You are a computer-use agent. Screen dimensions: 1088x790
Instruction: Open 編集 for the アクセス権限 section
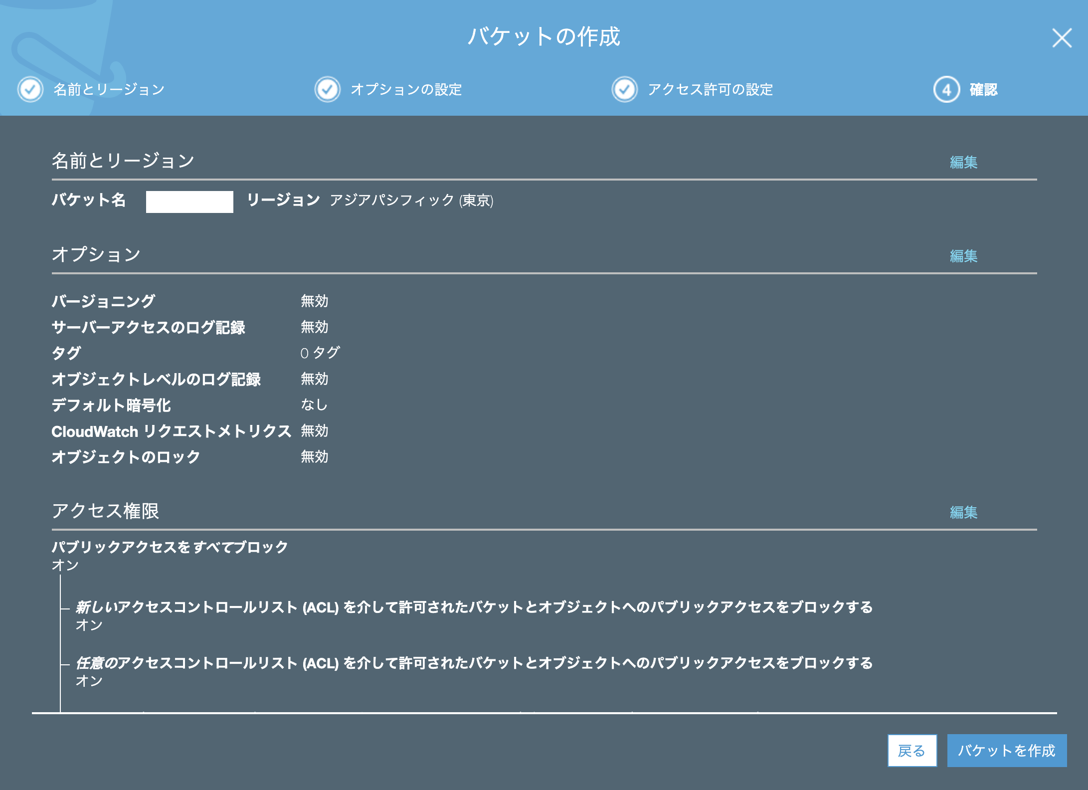tap(963, 512)
